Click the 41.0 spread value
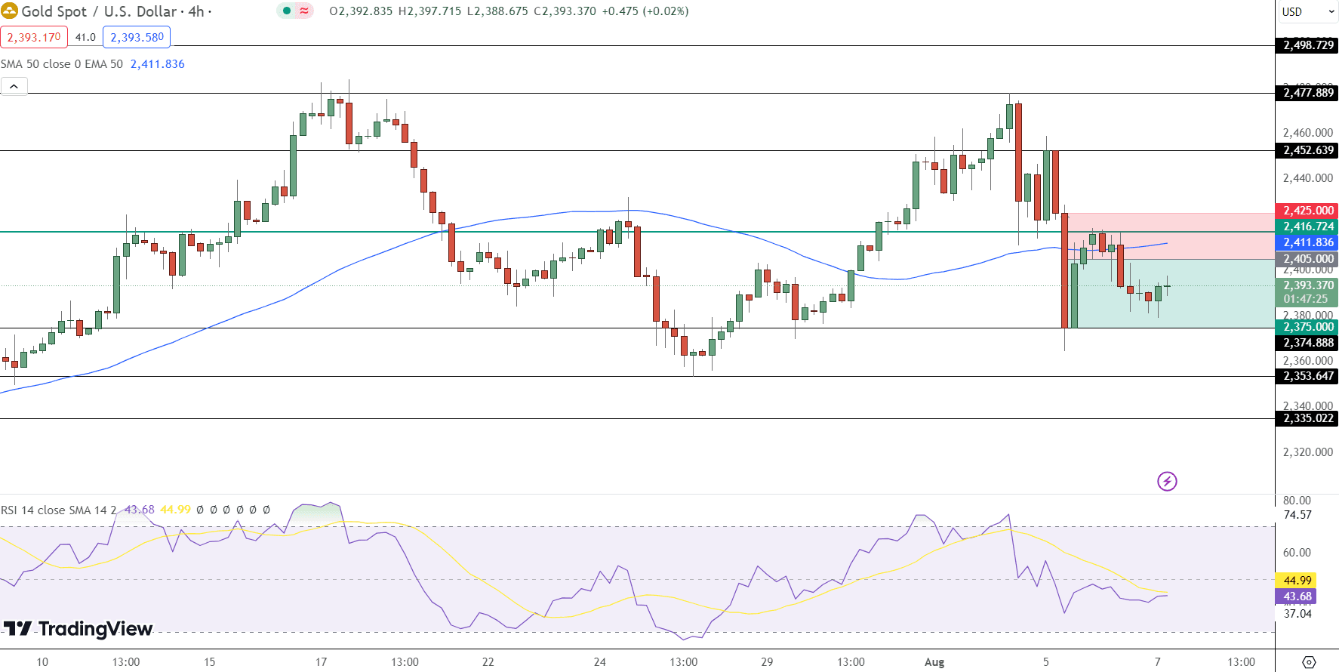Viewport: 1339px width, 672px height. click(85, 37)
